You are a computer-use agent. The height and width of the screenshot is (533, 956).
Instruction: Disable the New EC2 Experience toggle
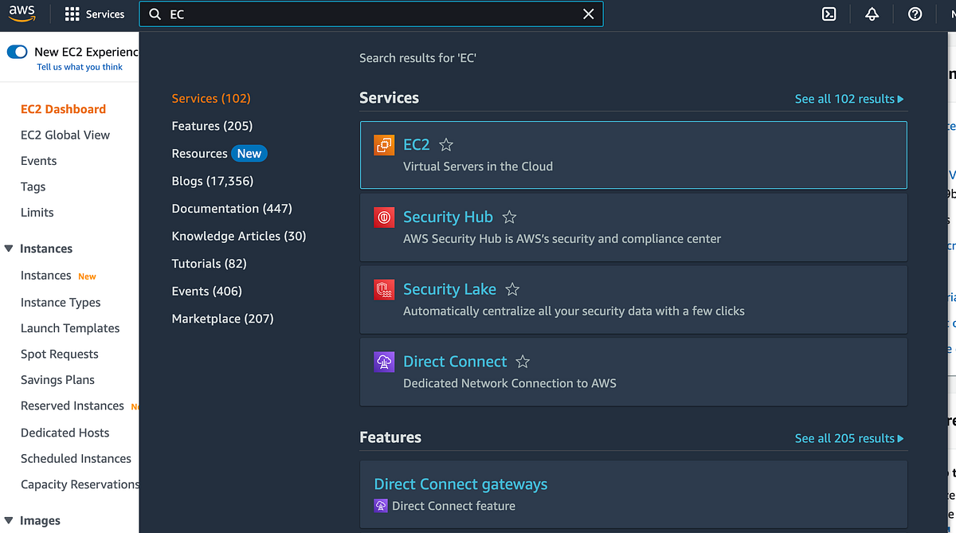pyautogui.click(x=17, y=50)
